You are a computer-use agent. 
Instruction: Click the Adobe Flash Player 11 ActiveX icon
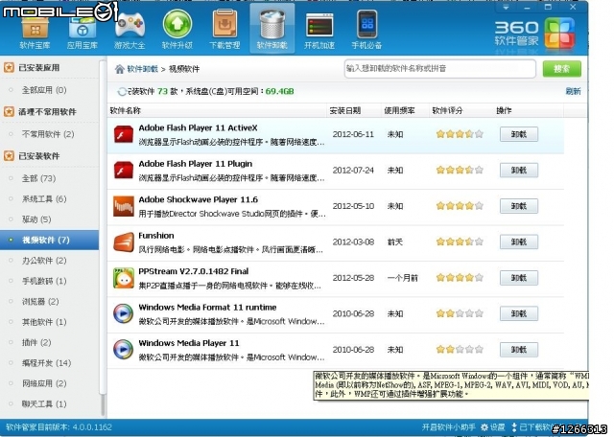pyautogui.click(x=124, y=134)
